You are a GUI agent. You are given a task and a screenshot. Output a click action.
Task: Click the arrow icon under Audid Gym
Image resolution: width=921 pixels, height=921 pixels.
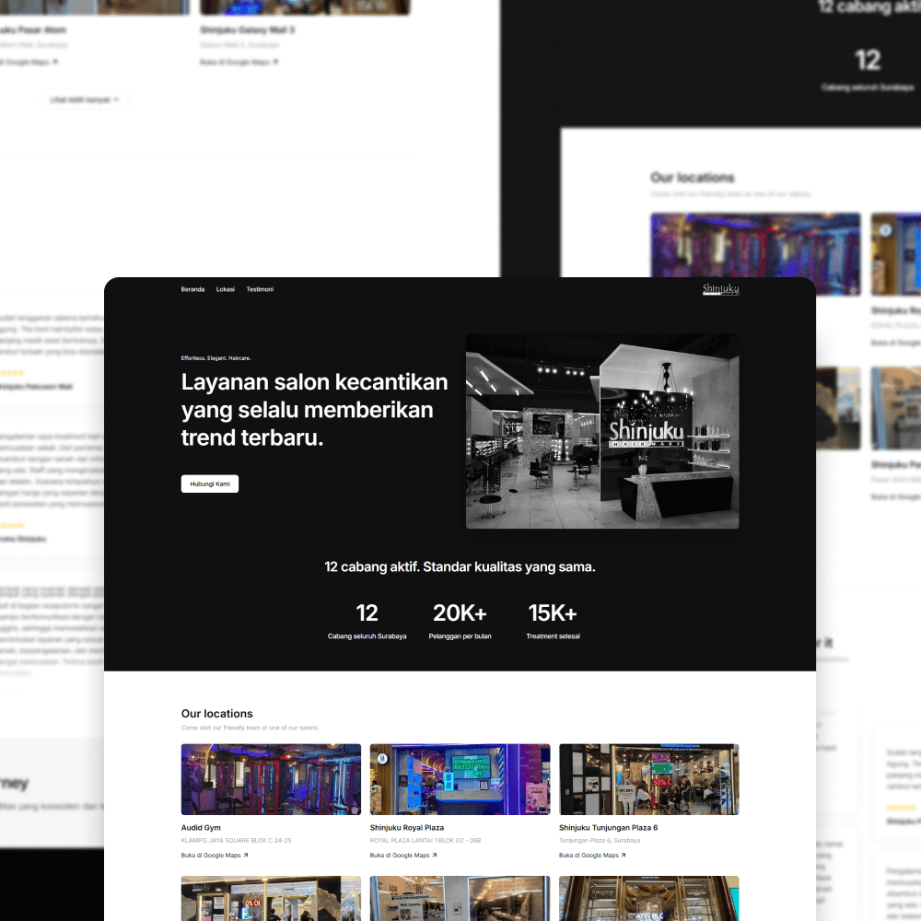(x=245, y=856)
